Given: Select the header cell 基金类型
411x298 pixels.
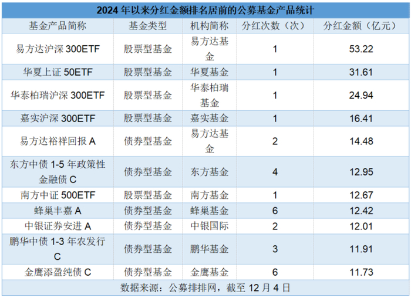Looking at the screenshot, I should pos(148,26).
